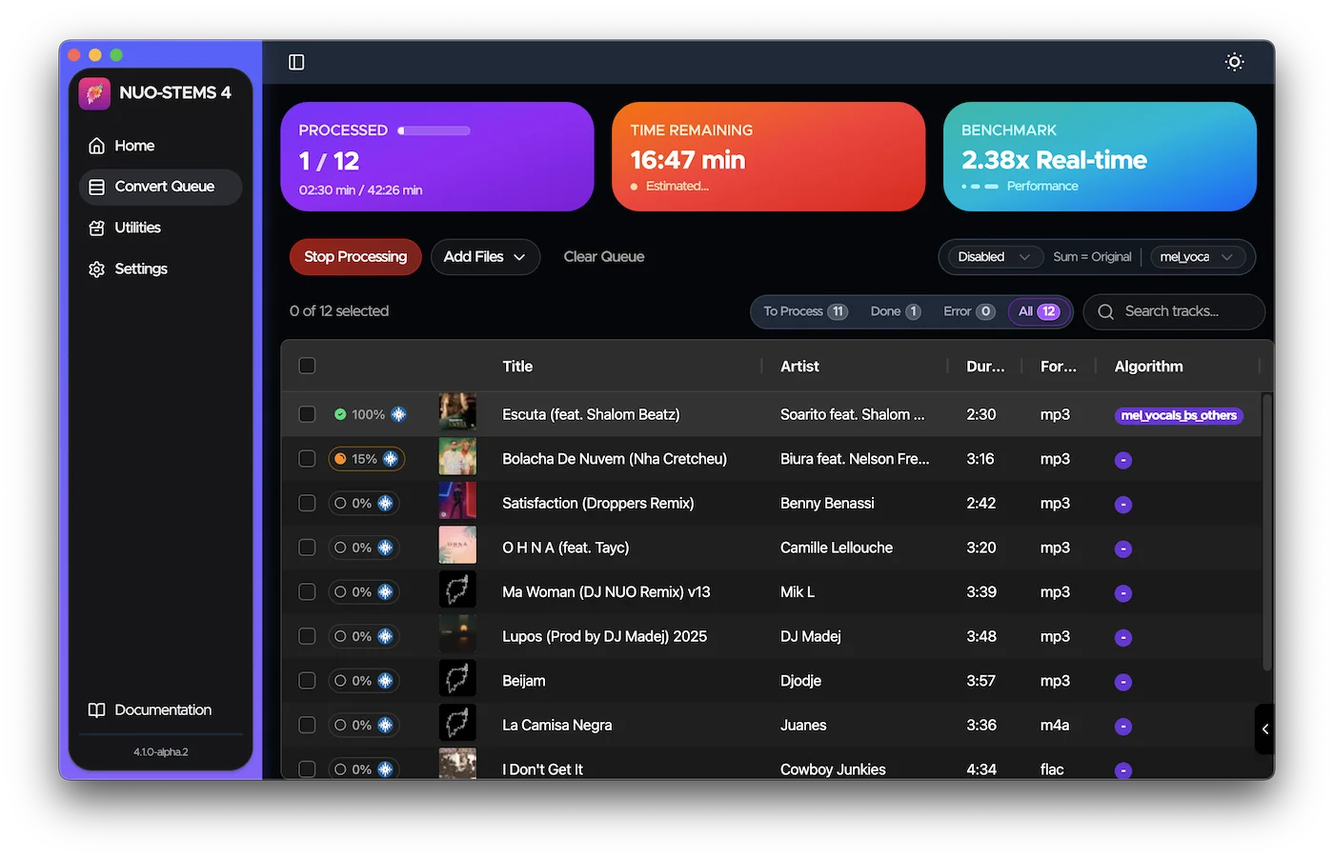Open Utilities from the sidebar
This screenshot has width=1334, height=858.
point(137,228)
